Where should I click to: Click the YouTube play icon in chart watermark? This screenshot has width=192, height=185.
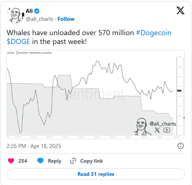click(167, 130)
